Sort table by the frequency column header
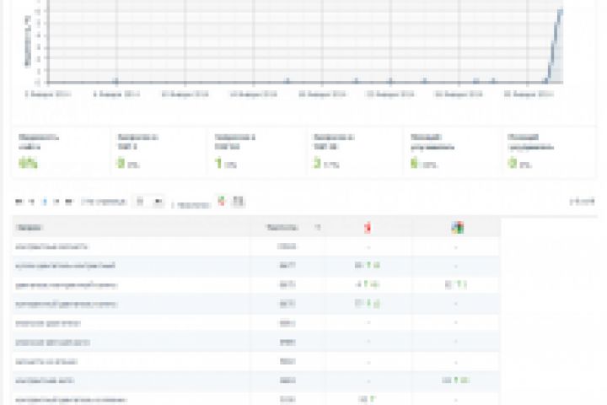This screenshot has width=607, height=405. (282, 228)
